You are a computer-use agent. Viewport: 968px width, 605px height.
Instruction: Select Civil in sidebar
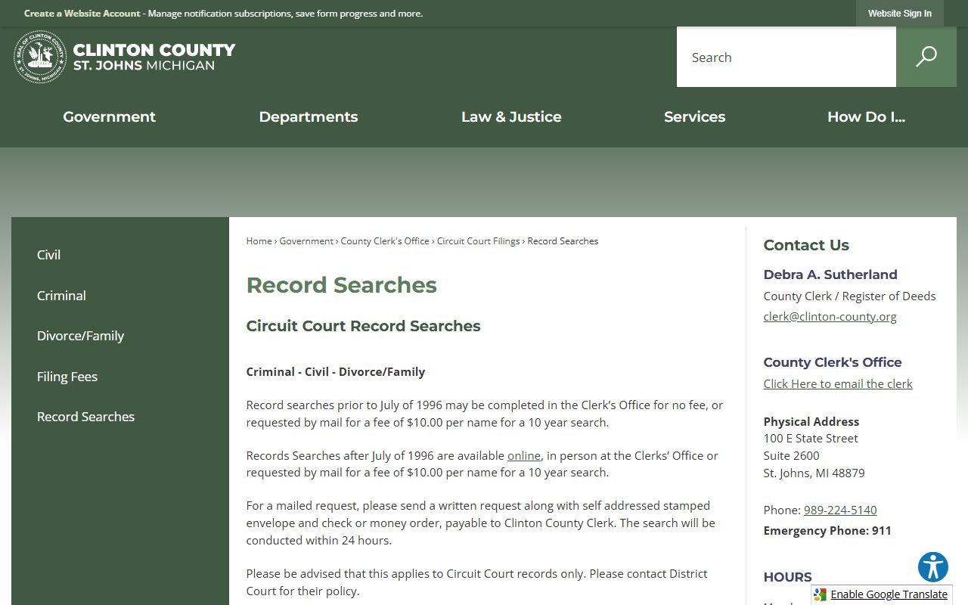[x=48, y=255]
